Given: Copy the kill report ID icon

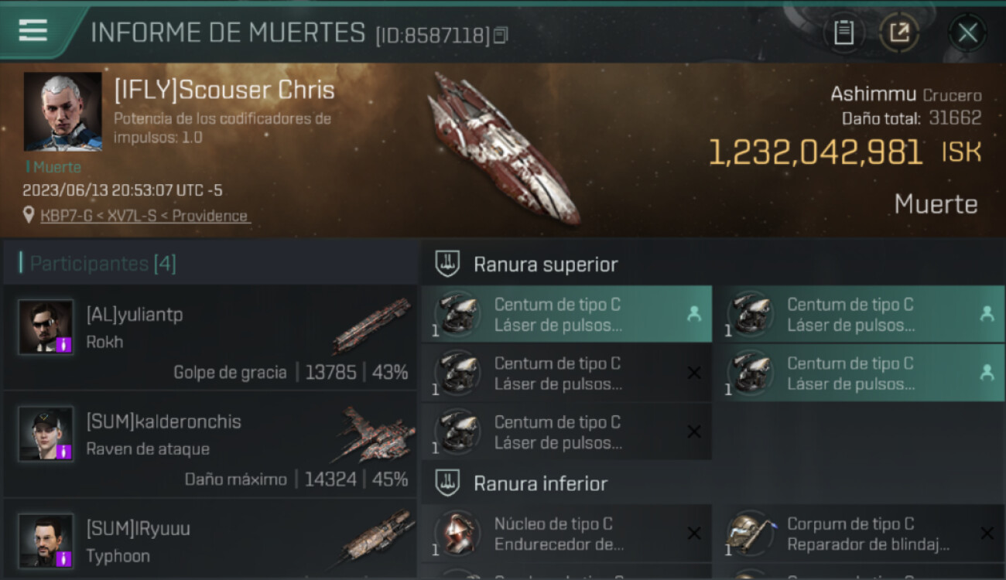Looking at the screenshot, I should tap(501, 35).
